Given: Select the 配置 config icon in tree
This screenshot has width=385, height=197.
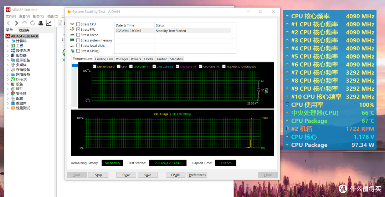Looking at the screenshot, I should [x=13, y=98].
